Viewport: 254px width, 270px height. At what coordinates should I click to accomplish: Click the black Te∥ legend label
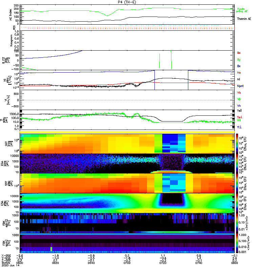point(239,111)
